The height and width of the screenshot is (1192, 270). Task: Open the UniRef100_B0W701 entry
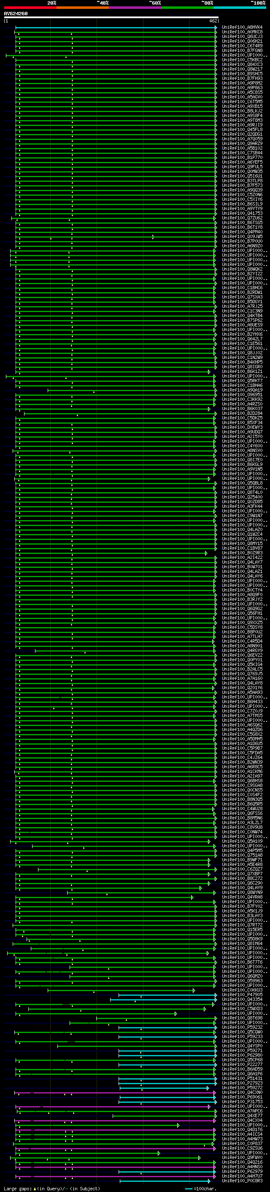tap(242, 566)
